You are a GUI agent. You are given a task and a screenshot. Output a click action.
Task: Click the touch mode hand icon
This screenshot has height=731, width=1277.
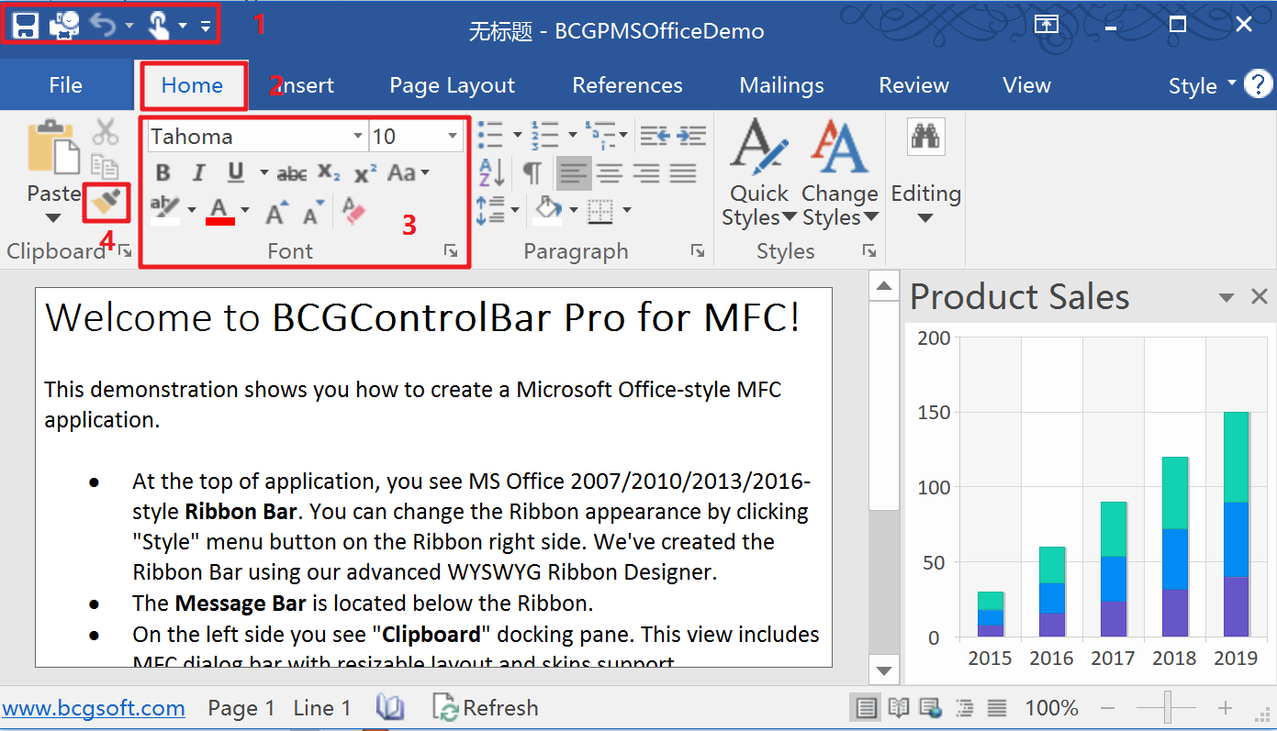pyautogui.click(x=159, y=26)
